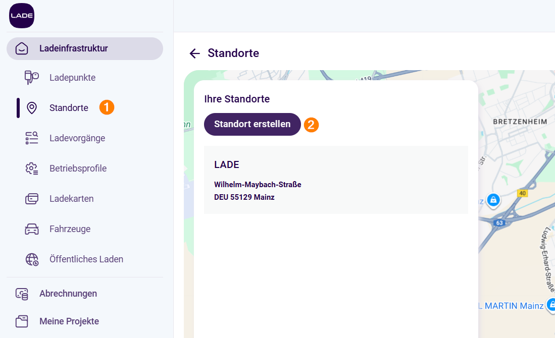Click the Ladepunkte charging plug icon

click(32, 78)
